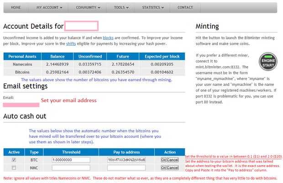Click the Type column header
Viewport: 283px width, 183px height.
point(34,152)
